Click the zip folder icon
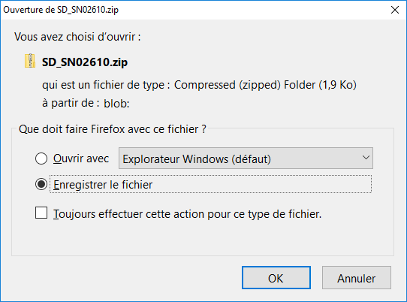 click(30, 61)
